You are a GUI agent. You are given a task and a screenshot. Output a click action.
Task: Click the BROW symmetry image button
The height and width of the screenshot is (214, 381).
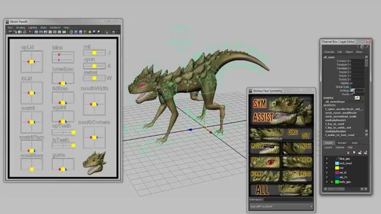click(298, 162)
